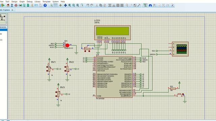
Task: Switch to Schematic Capture toolbar icon
Action: tap(12, 5)
